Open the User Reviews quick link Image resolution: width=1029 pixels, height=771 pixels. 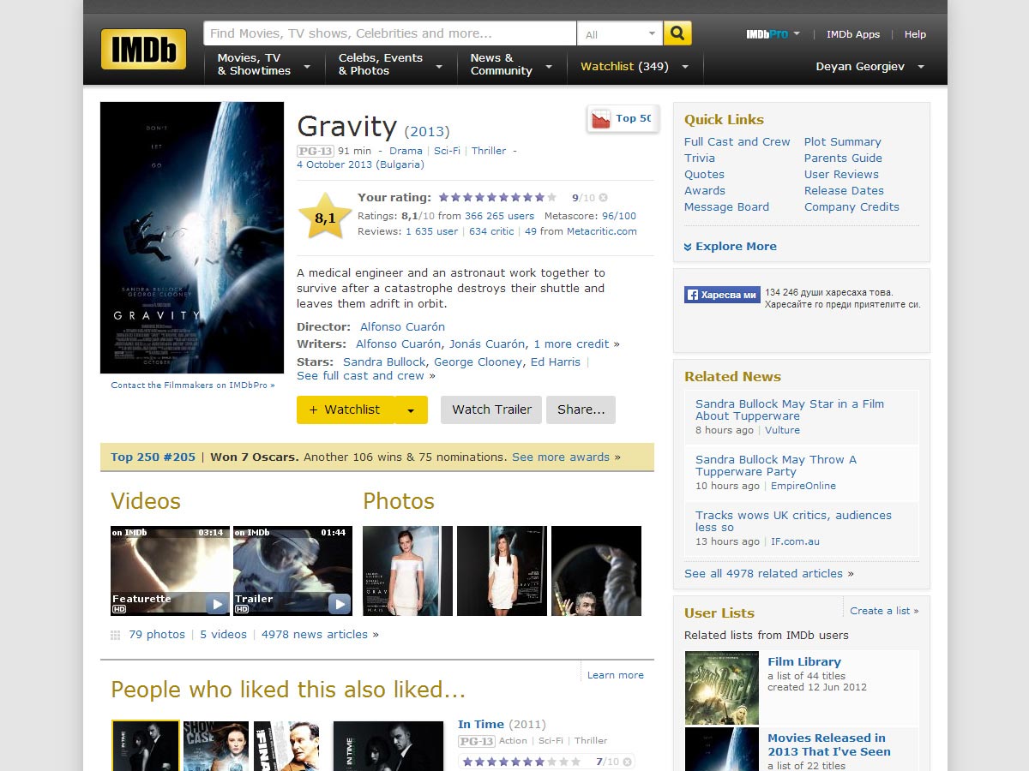tap(841, 175)
